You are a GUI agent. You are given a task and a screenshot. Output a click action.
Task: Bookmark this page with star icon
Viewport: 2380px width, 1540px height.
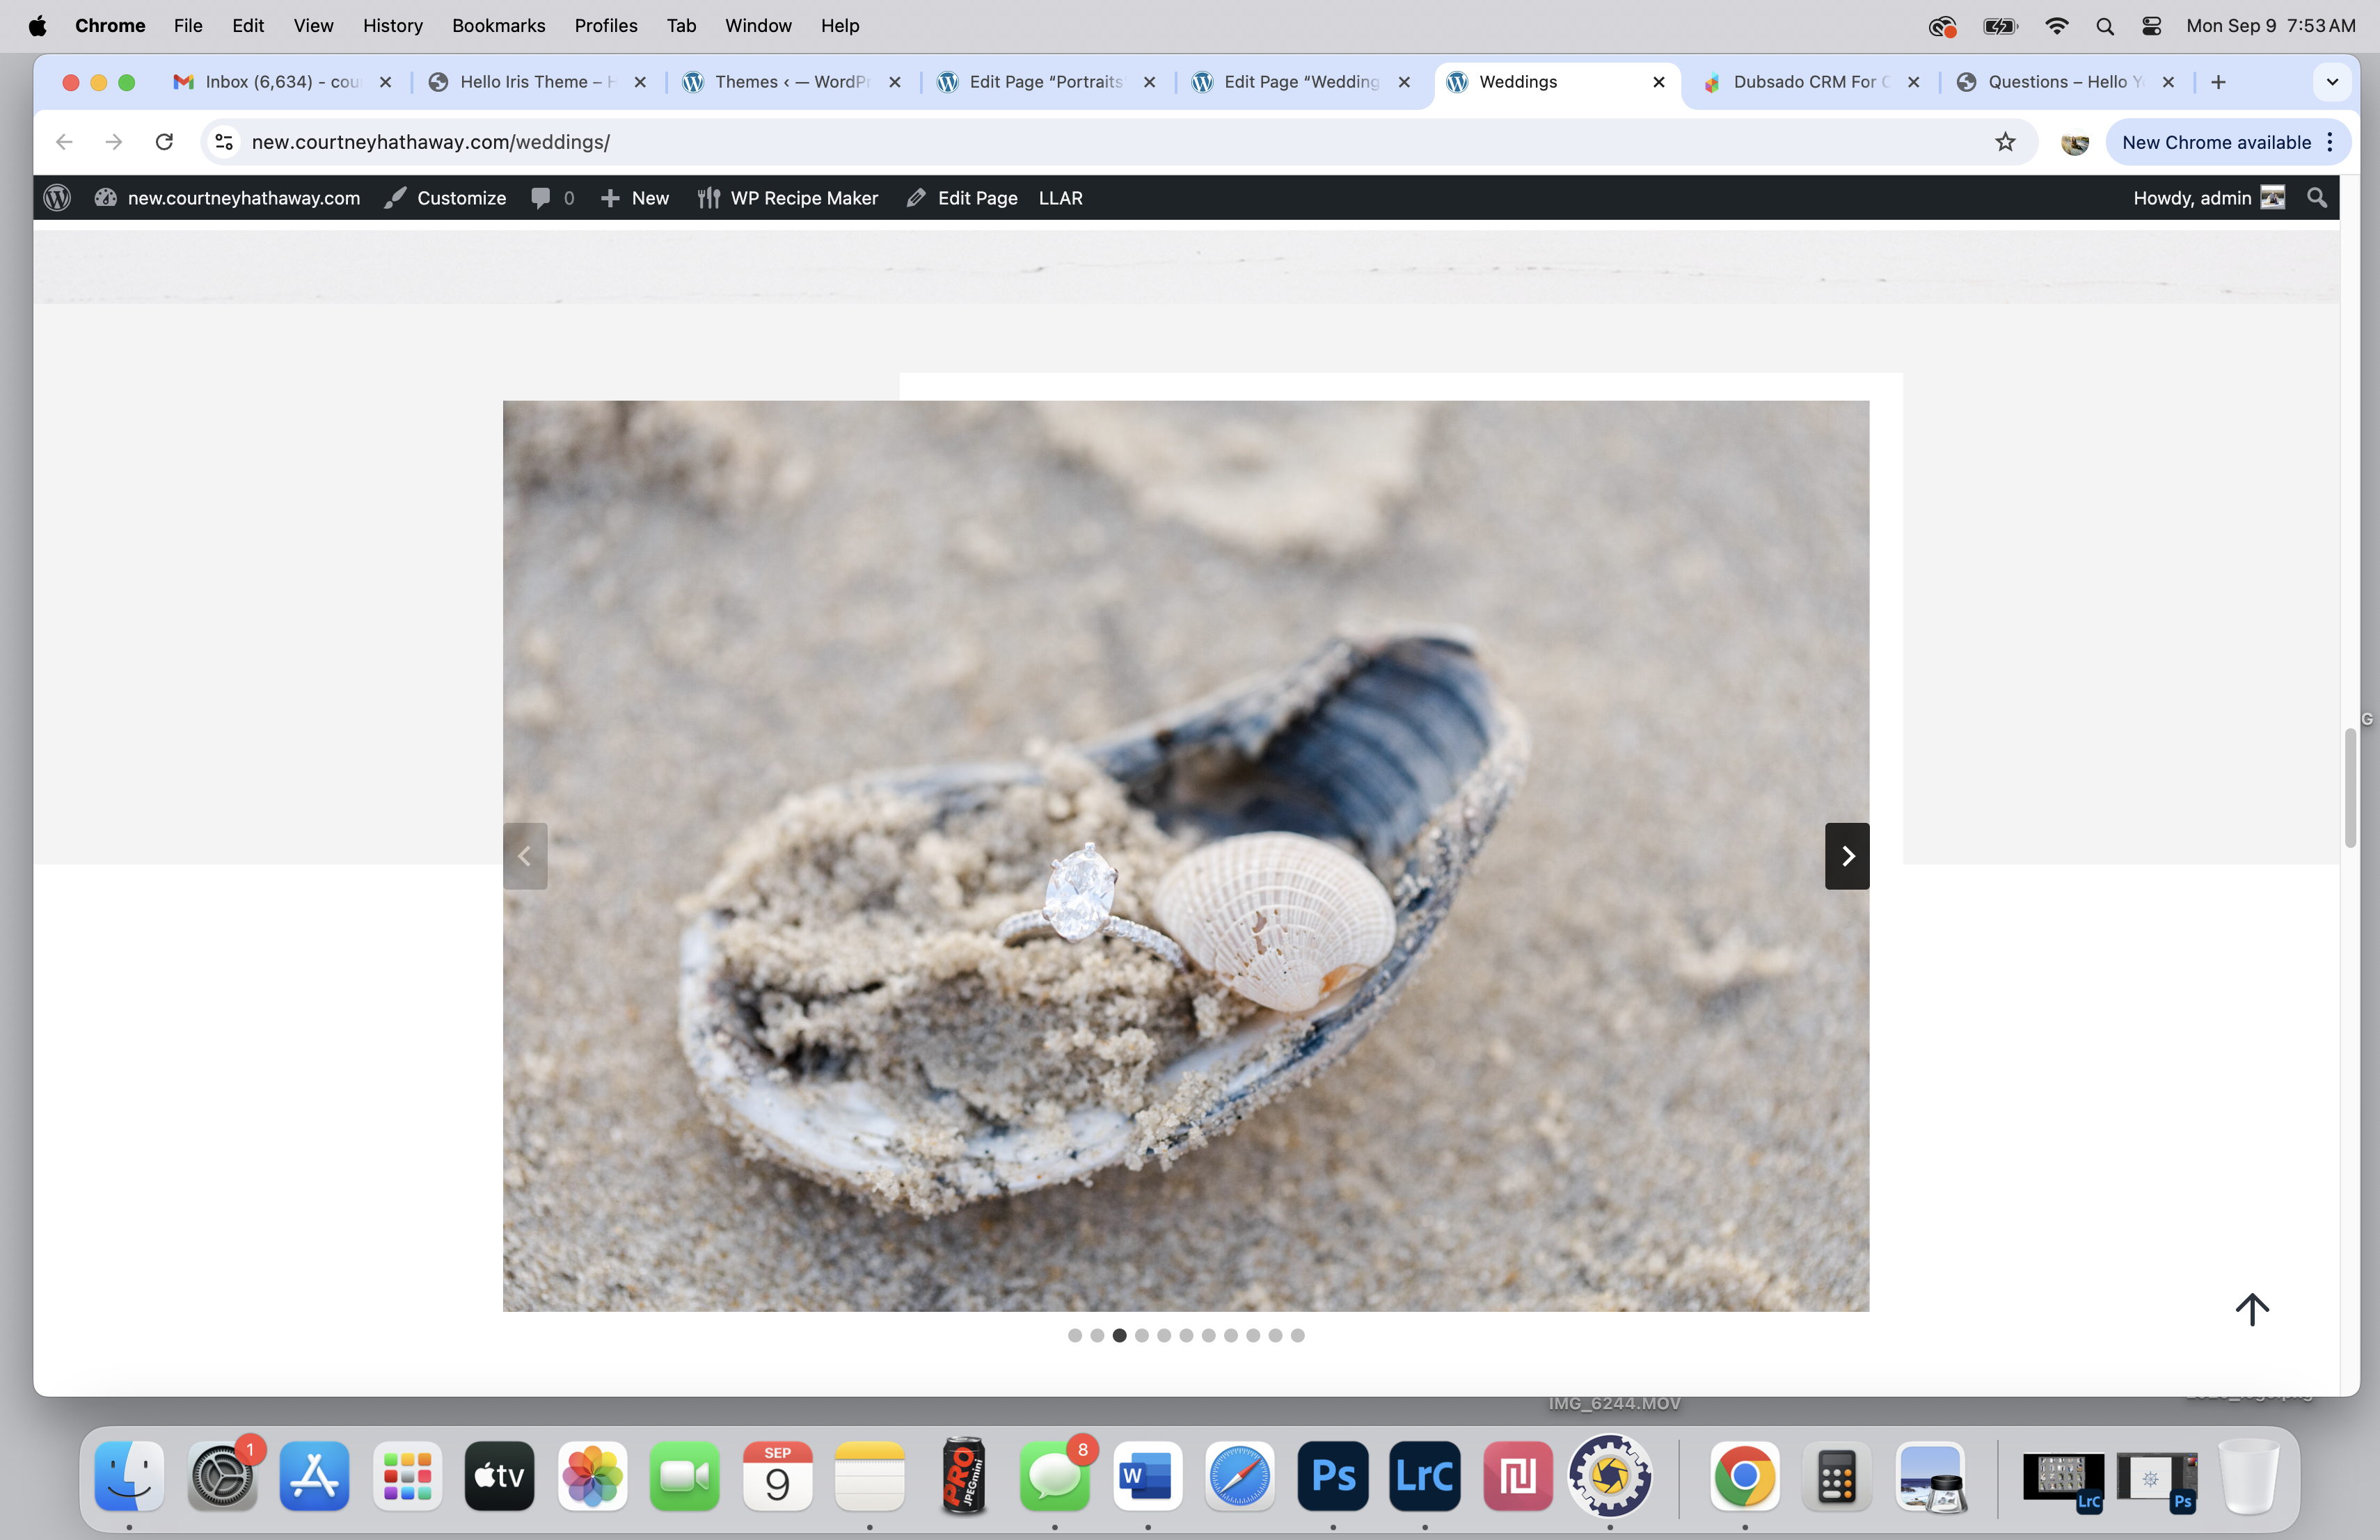(x=2005, y=142)
